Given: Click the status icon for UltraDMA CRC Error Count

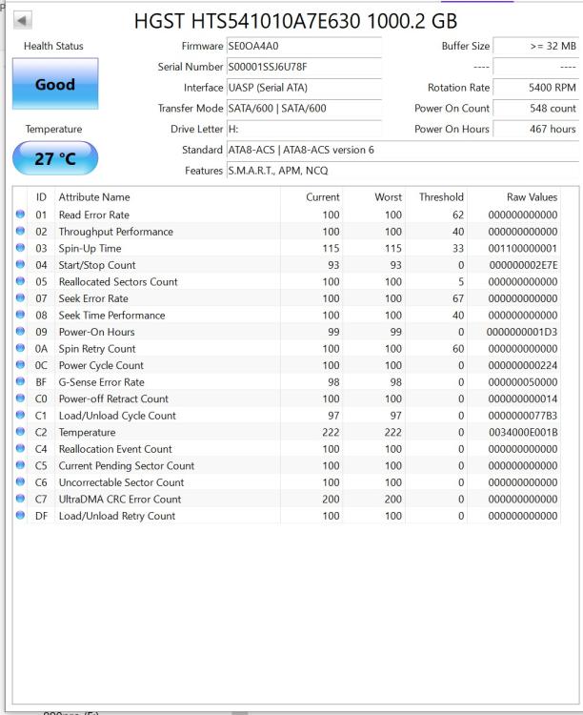Looking at the screenshot, I should 20,499.
